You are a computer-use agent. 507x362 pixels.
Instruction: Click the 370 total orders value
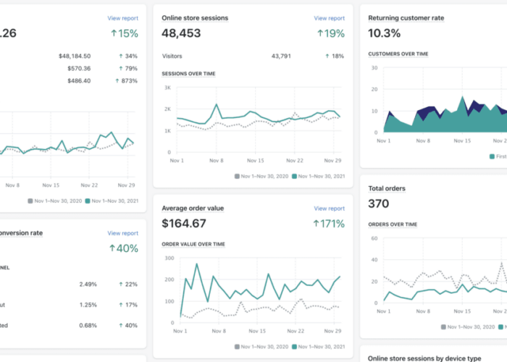pos(378,203)
